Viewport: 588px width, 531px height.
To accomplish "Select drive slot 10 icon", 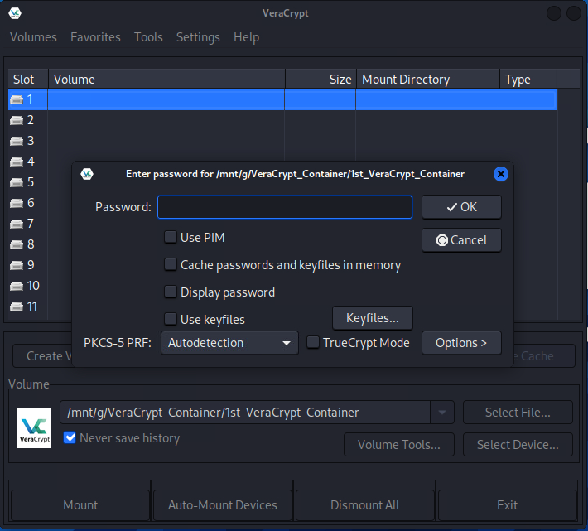I will click(17, 286).
